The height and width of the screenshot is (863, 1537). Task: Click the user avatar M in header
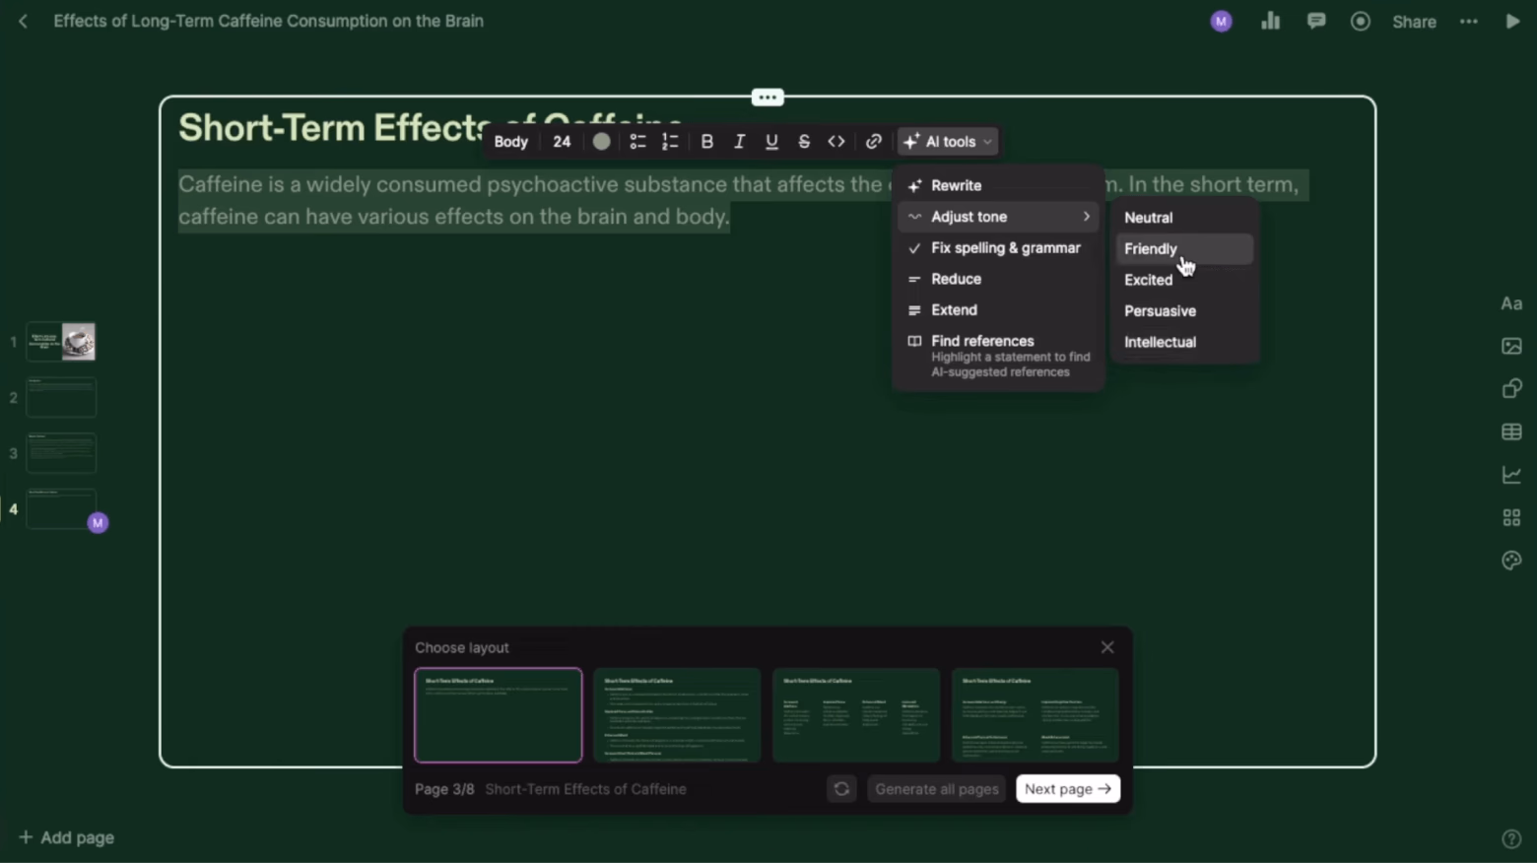(1221, 21)
